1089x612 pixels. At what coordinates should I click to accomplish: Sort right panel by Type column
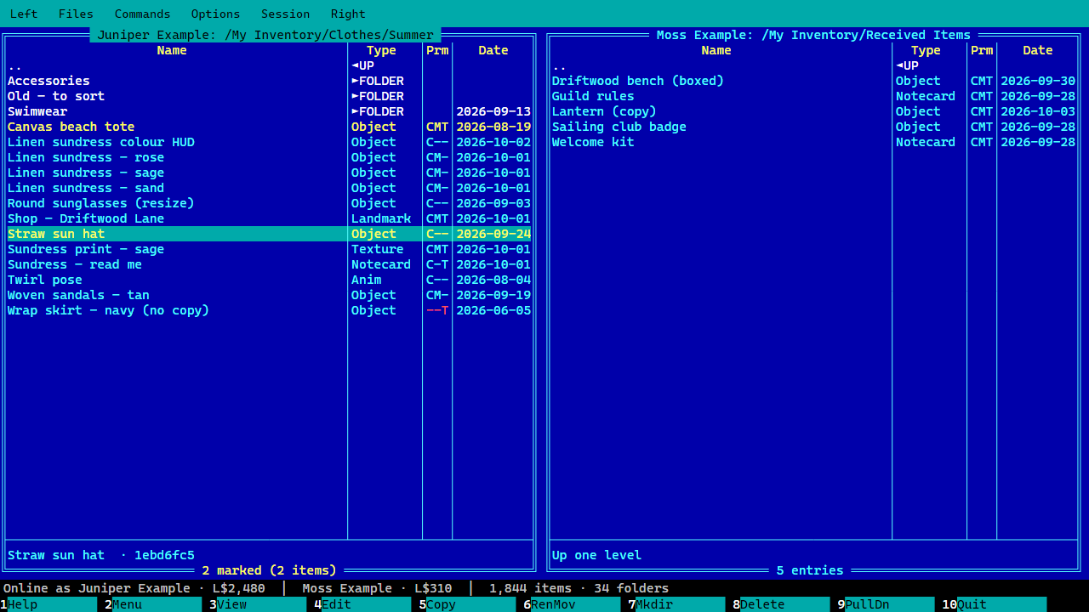pyautogui.click(x=926, y=50)
